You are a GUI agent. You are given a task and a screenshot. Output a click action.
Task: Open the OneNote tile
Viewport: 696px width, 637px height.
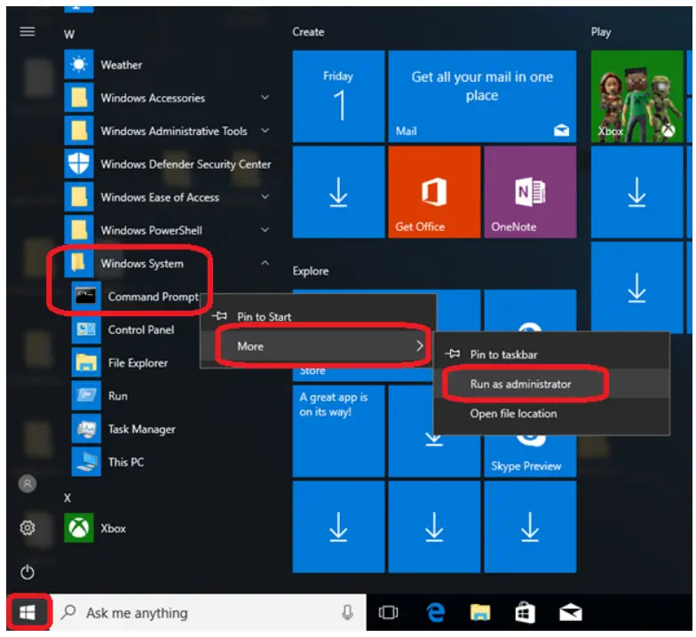coord(530,192)
